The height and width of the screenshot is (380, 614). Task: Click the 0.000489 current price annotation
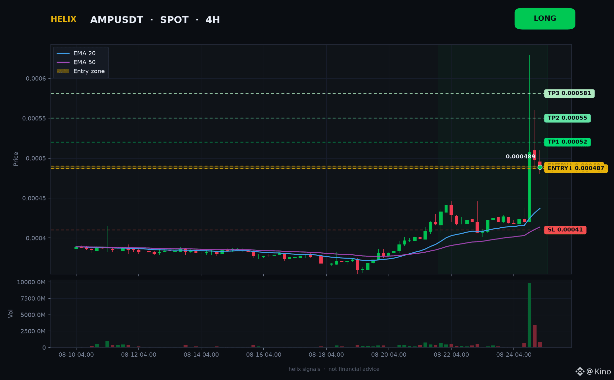point(520,157)
